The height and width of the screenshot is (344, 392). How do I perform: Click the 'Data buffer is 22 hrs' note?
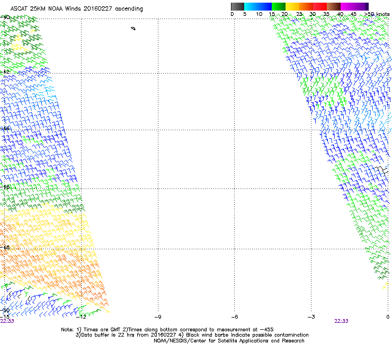click(x=192, y=335)
